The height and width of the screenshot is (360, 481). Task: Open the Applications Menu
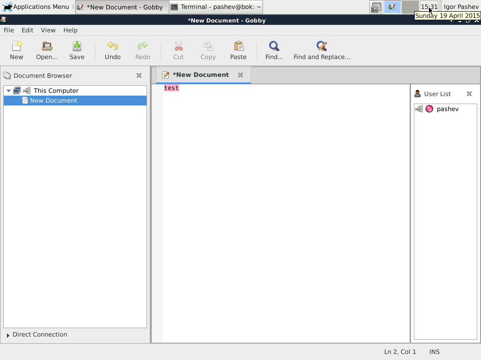[36, 7]
